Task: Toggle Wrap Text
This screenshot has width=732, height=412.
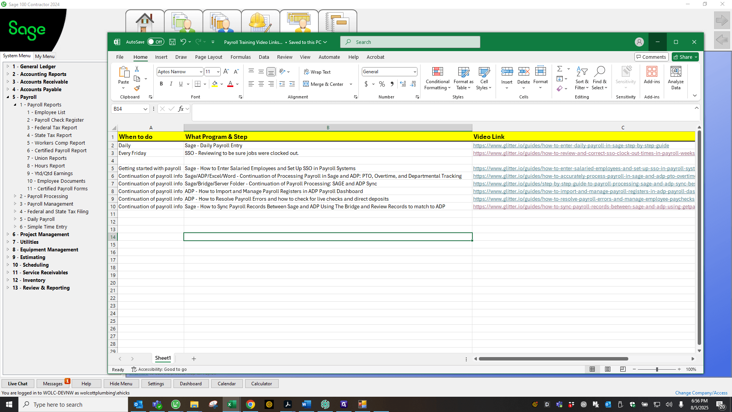Action: 317,72
